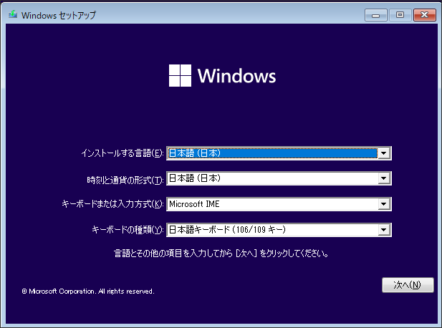Click the キーボードの種類(Y) label
Screen dimensions: 442x328
pyautogui.click(x=128, y=230)
